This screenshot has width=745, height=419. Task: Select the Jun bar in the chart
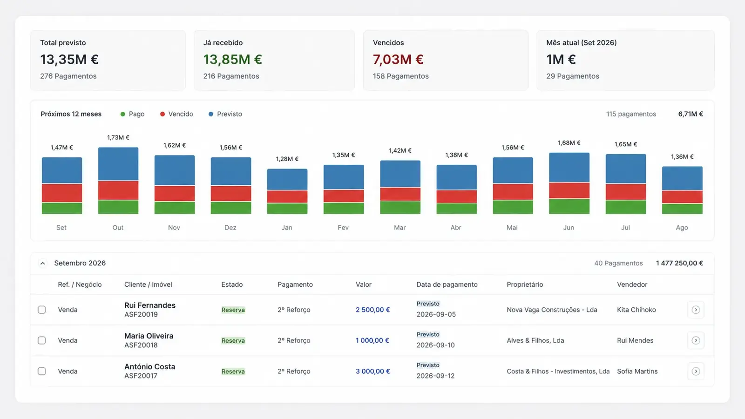coord(569,183)
